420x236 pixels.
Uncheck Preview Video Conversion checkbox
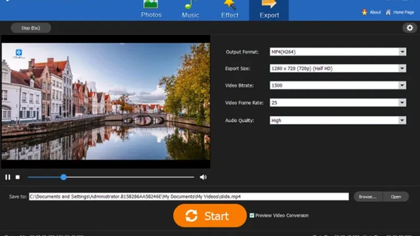click(x=252, y=215)
